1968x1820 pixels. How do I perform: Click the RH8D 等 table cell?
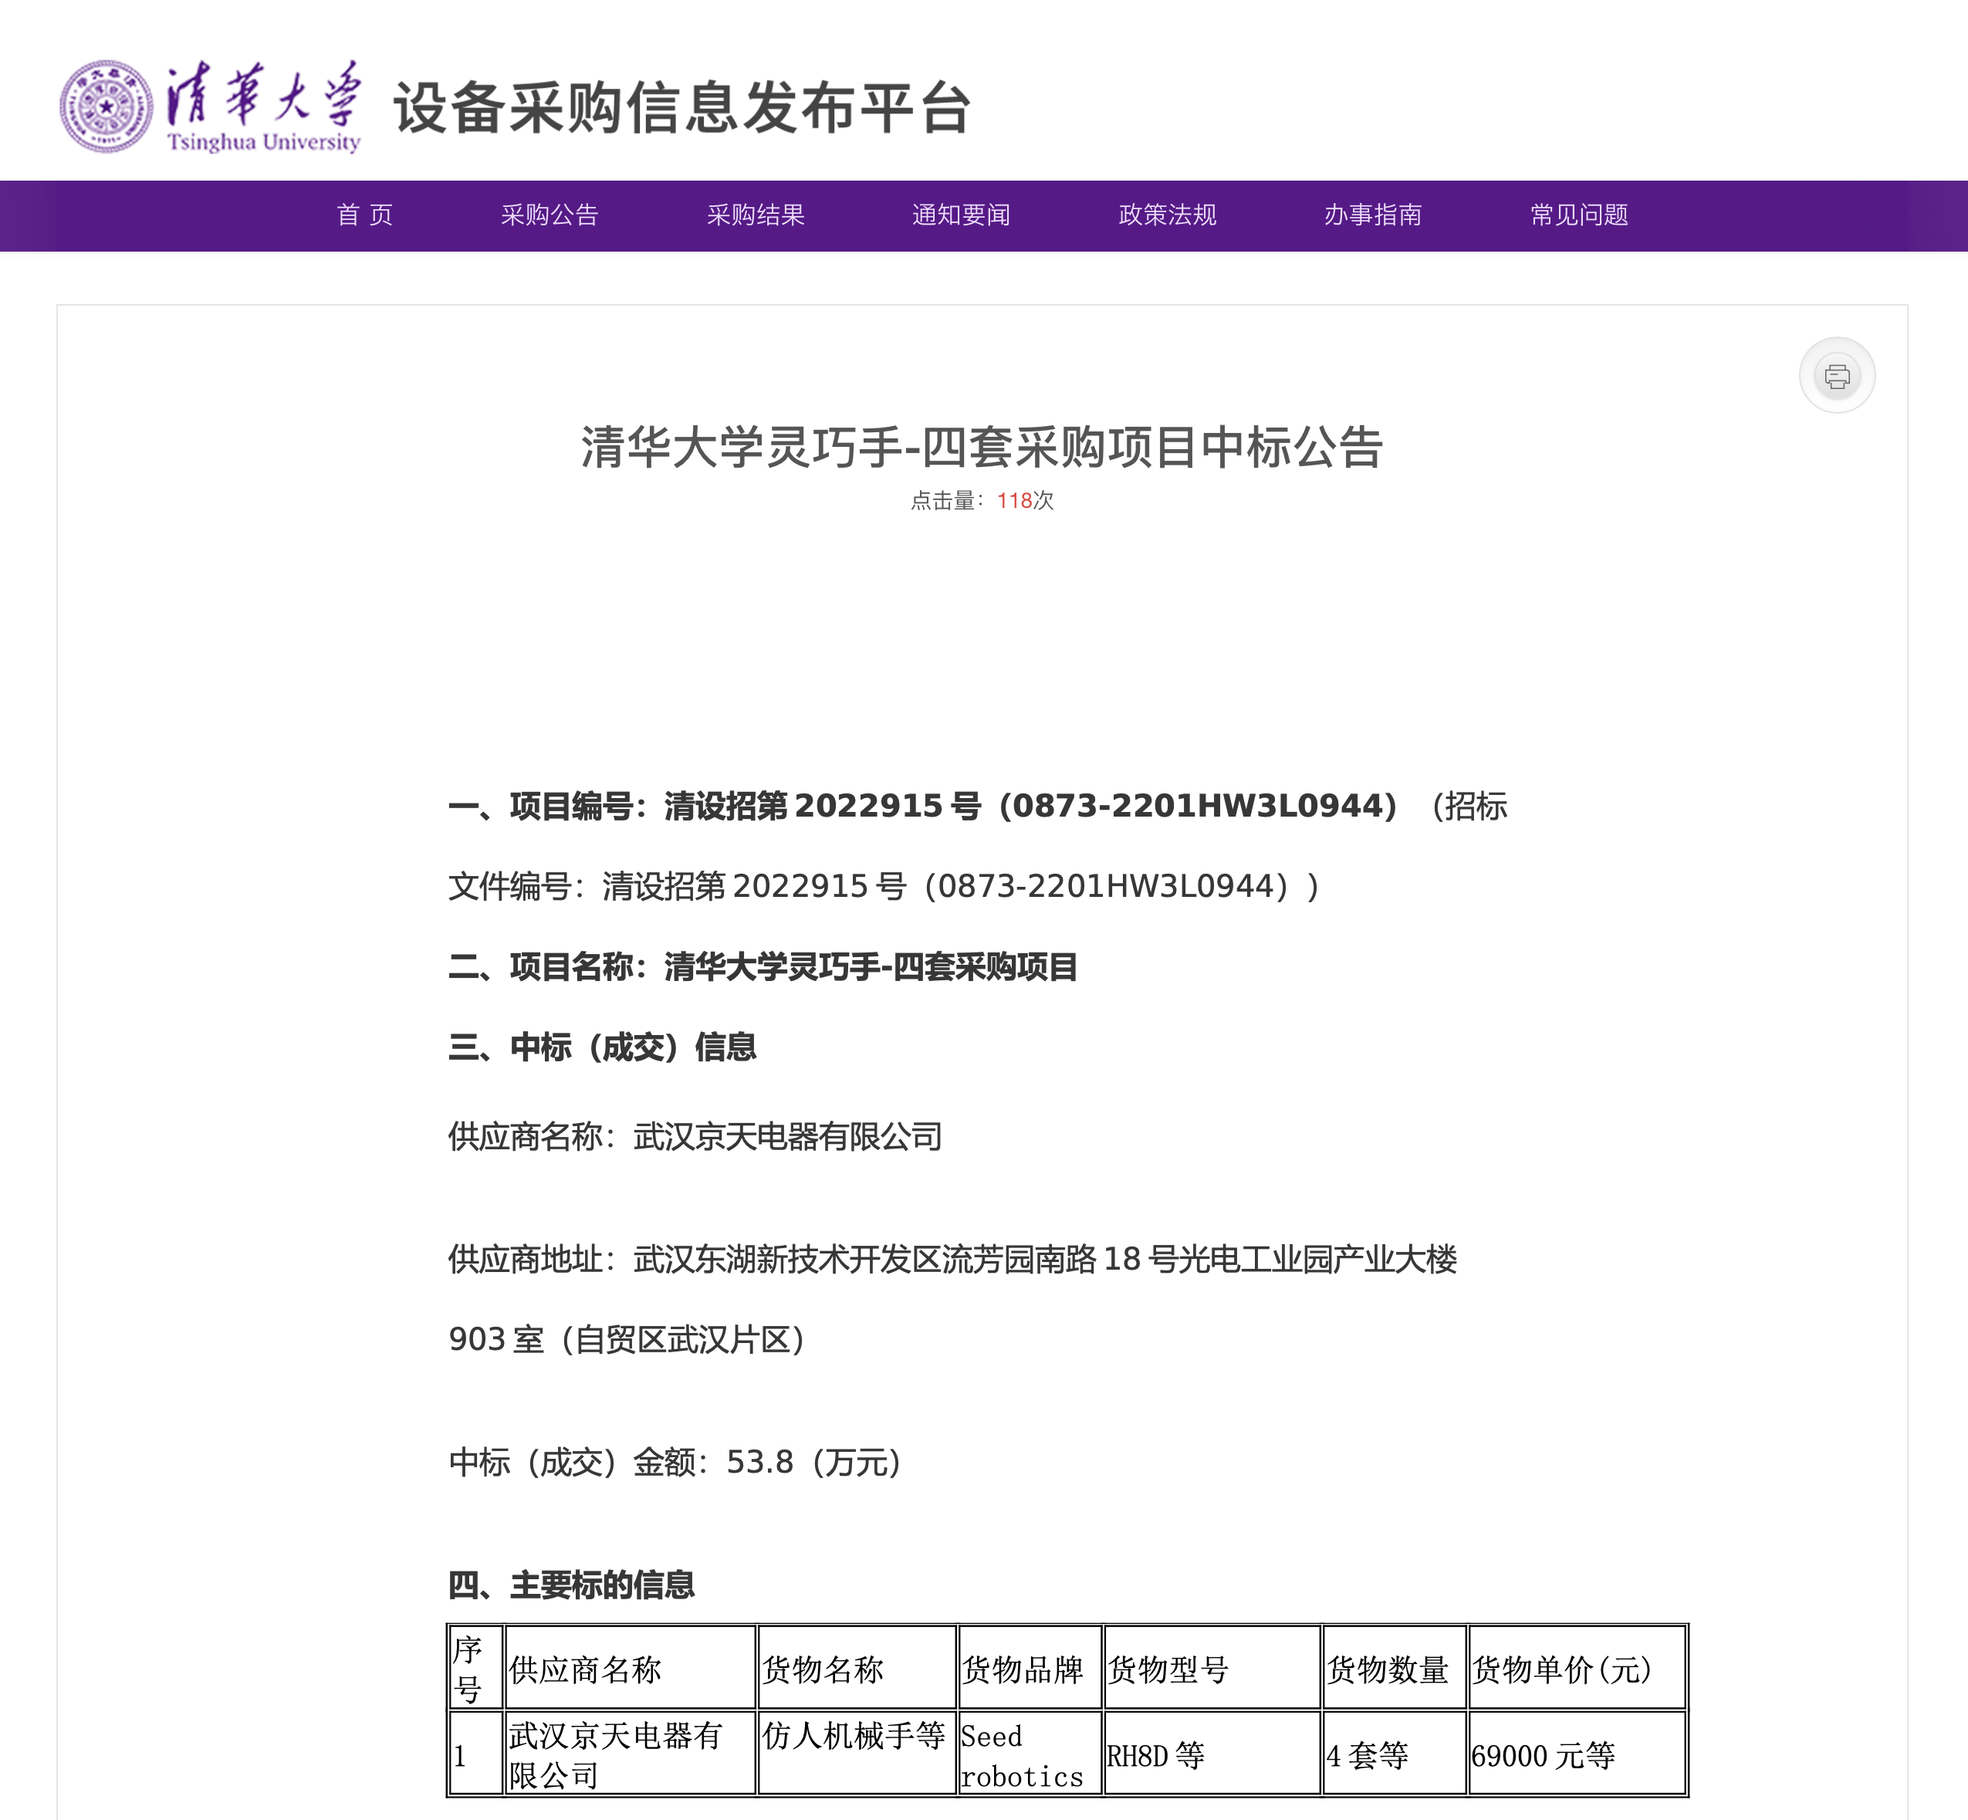(1212, 1754)
